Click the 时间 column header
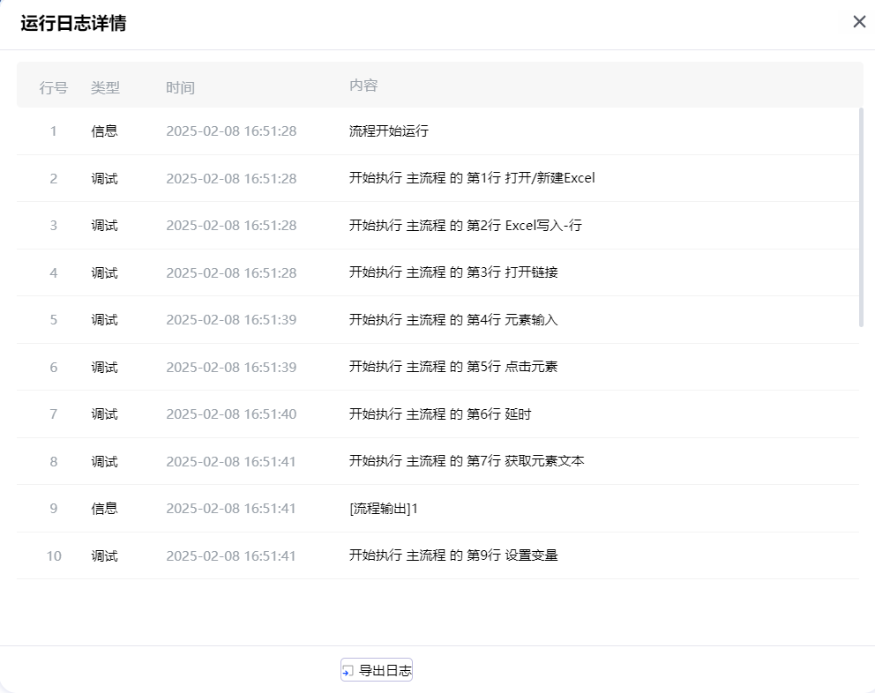Image resolution: width=875 pixels, height=693 pixels. pos(180,87)
